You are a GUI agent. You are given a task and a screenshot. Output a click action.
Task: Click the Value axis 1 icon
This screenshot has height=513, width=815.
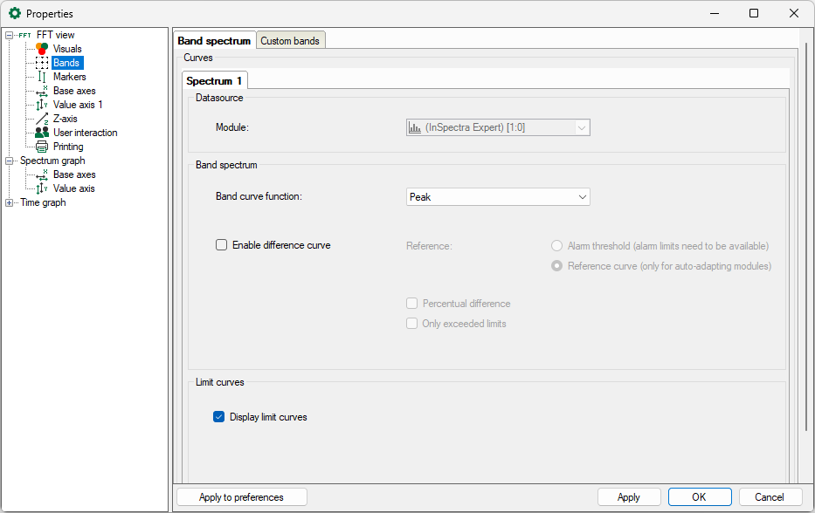[42, 105]
